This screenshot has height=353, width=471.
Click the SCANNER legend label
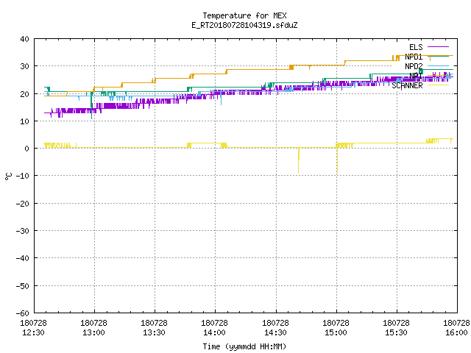point(407,85)
